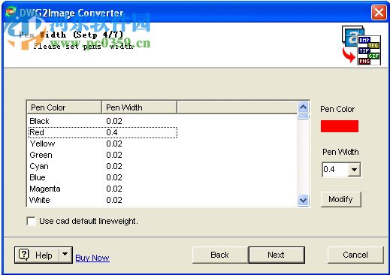Click the 0.02 width value in Yellow row
Screen dimensions: 390x275
(x=114, y=144)
